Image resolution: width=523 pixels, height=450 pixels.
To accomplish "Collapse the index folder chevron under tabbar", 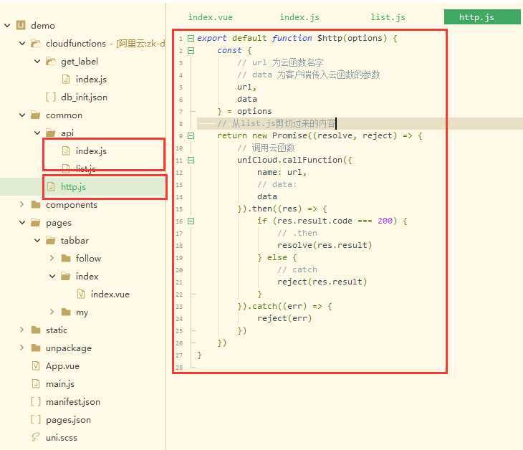I will click(x=52, y=276).
